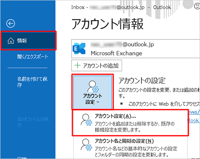Screen dimensions: 200x159
Task: Click the Microsoft Exchange logo icon
Action: [x=79, y=49]
